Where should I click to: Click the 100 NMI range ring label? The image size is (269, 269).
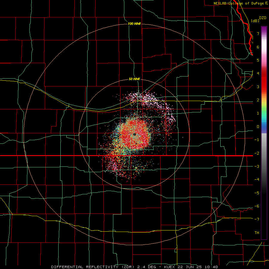[134, 24]
